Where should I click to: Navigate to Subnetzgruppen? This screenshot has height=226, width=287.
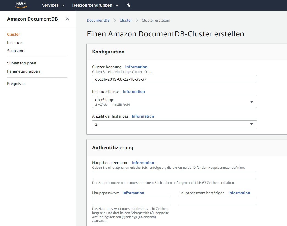[x=21, y=63]
